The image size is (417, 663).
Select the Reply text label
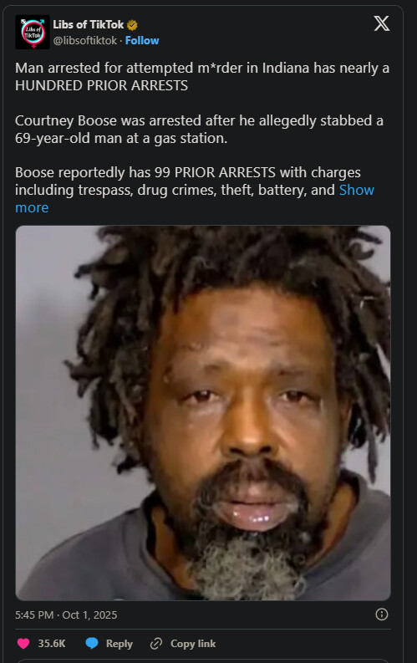point(120,644)
